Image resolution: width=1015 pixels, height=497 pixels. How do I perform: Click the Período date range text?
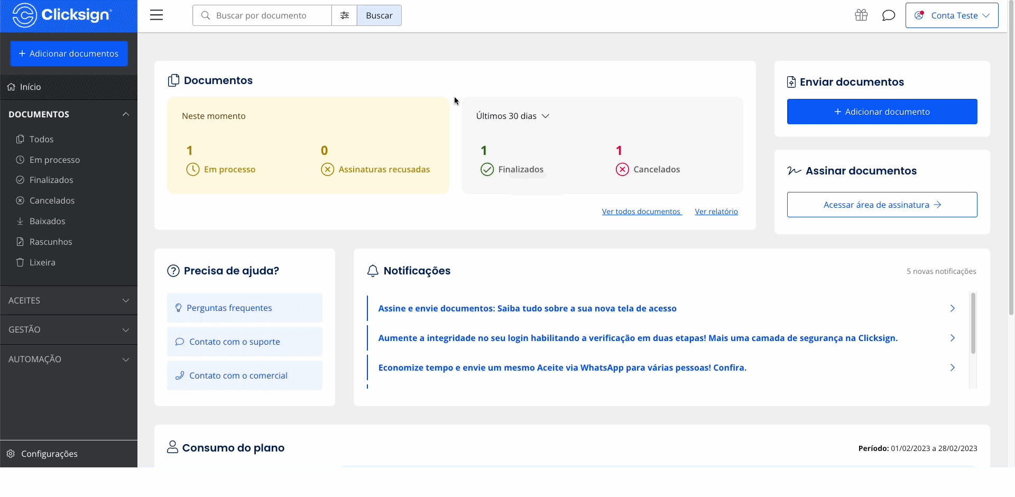[x=918, y=448]
